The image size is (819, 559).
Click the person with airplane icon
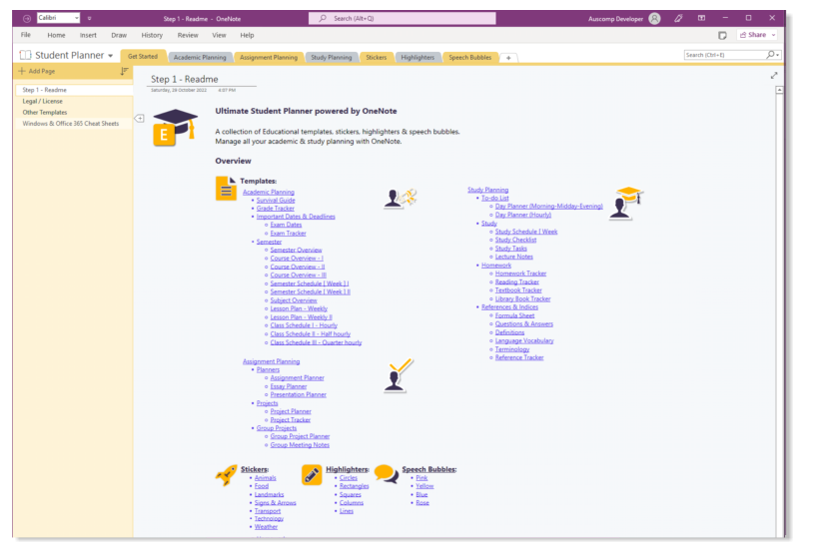[401, 199]
